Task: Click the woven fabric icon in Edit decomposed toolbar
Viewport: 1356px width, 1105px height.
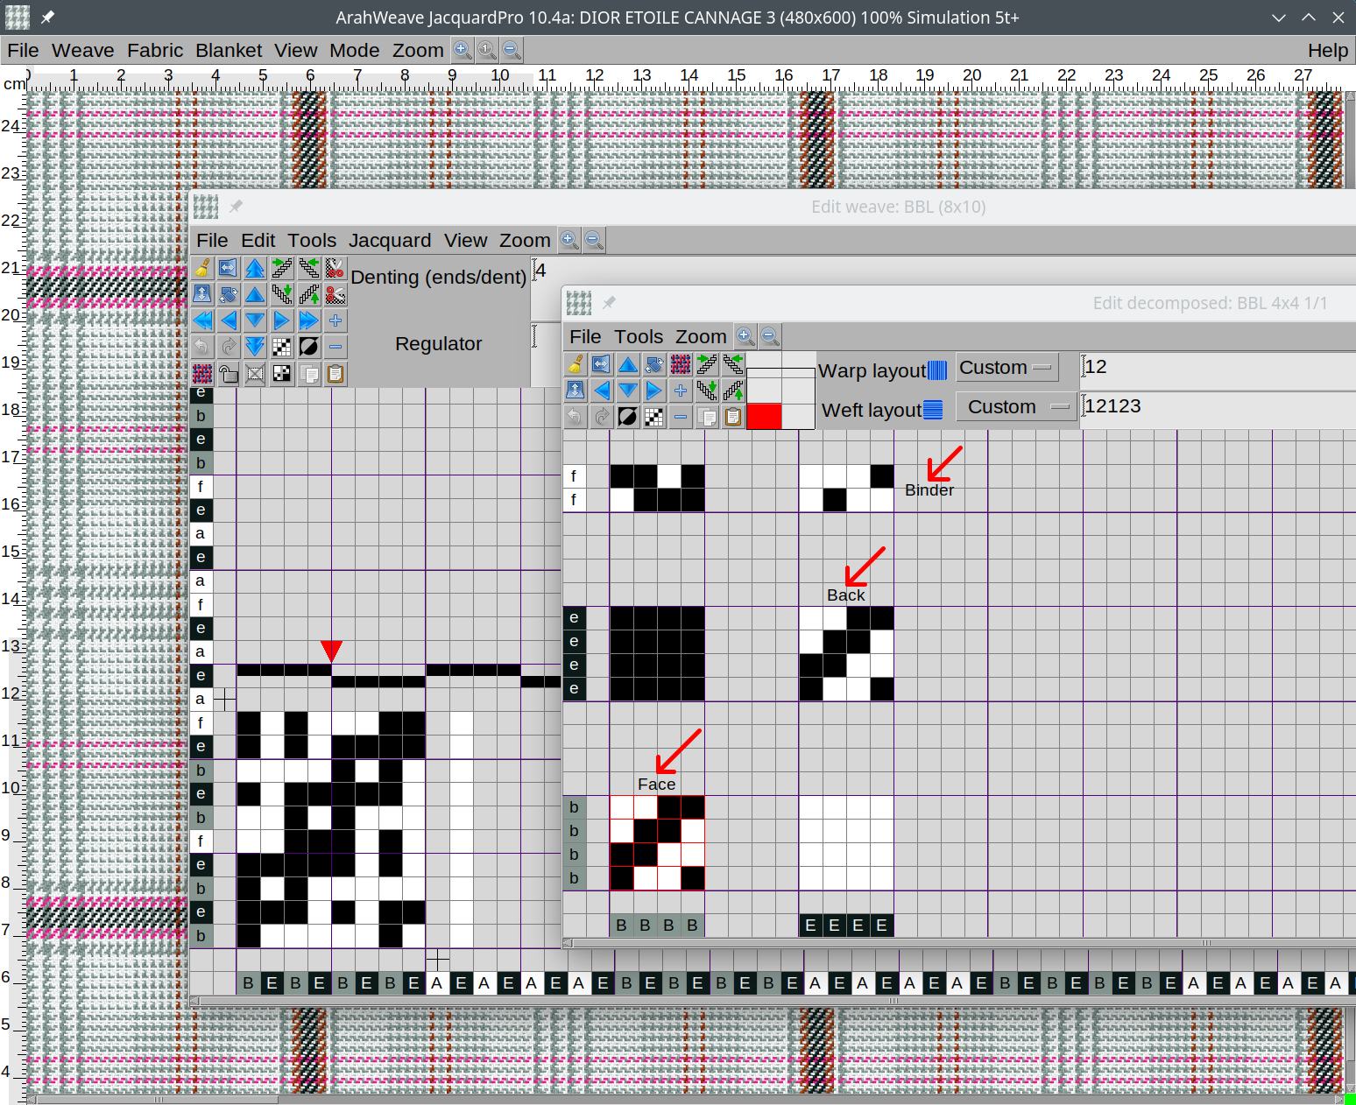Action: [x=681, y=364]
